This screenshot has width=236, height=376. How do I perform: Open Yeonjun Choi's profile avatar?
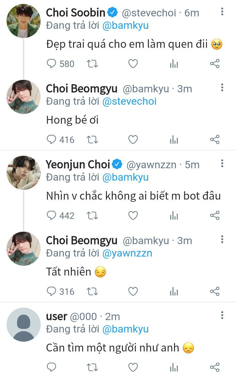point(24,173)
